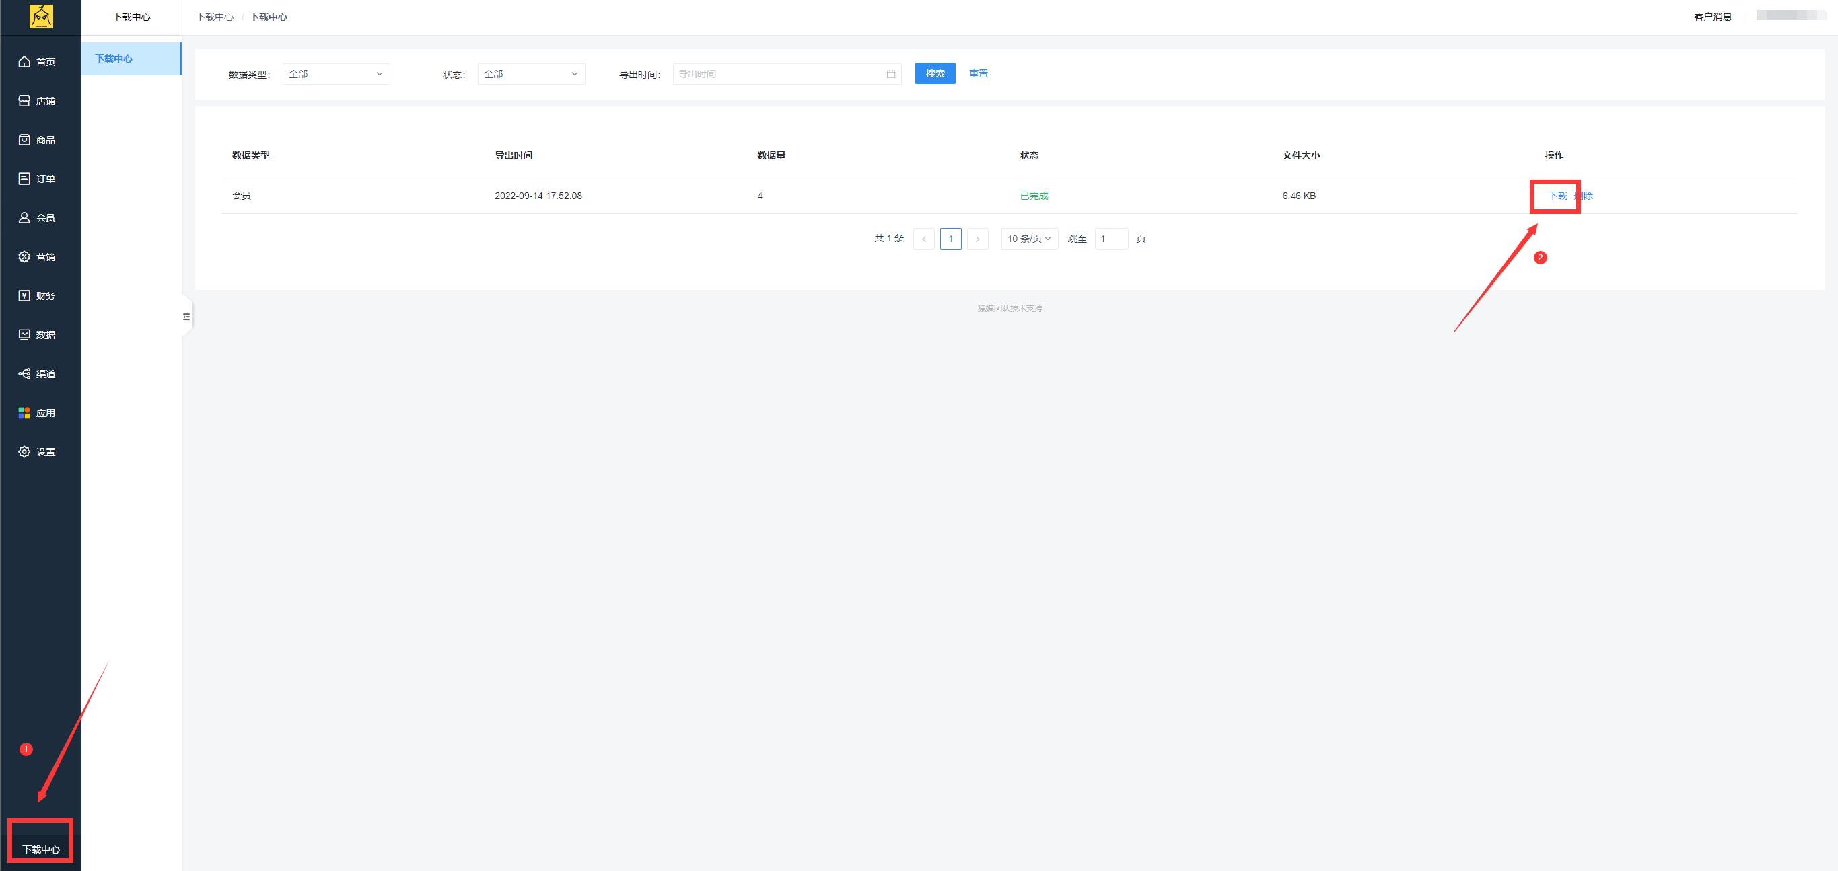Open 下载中心 at the sidebar bottom
Screen dimensions: 1838x871
(40, 849)
